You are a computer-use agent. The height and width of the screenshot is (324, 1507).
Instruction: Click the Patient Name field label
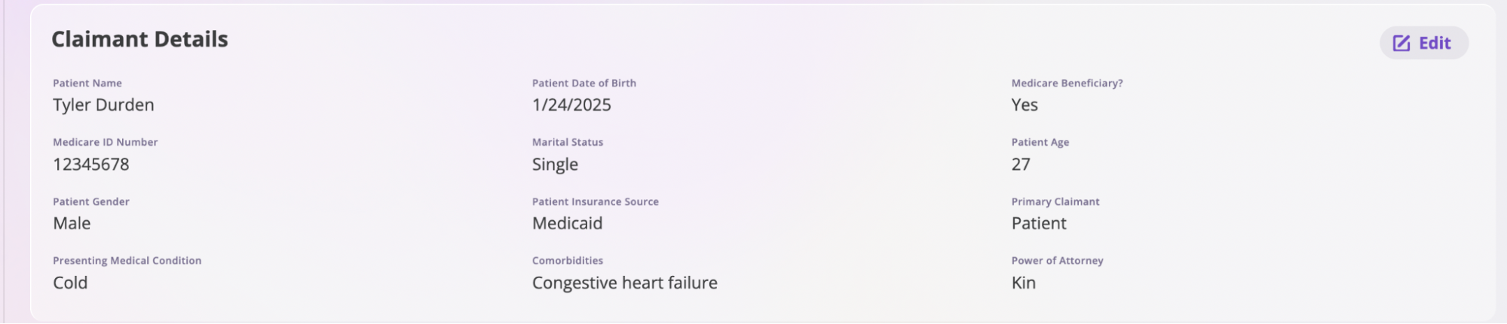(x=87, y=83)
